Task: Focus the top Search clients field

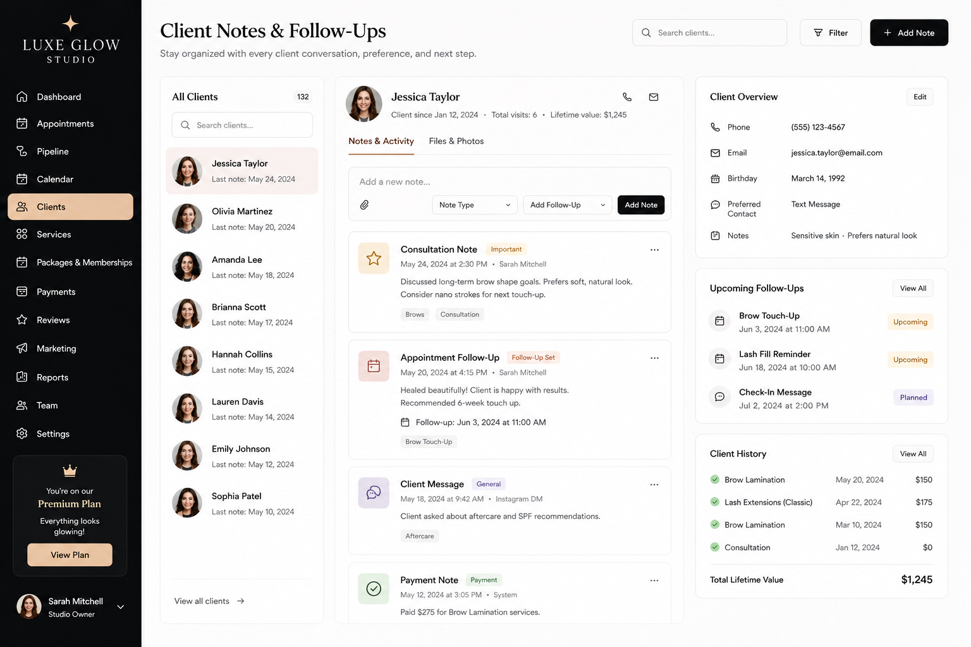Action: pyautogui.click(x=709, y=33)
